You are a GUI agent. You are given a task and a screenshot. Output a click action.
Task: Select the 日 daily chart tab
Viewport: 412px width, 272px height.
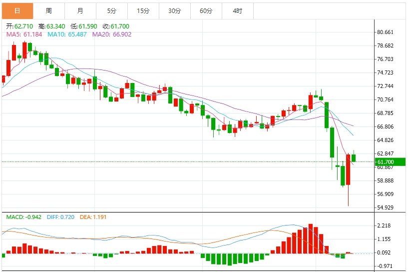(x=17, y=11)
